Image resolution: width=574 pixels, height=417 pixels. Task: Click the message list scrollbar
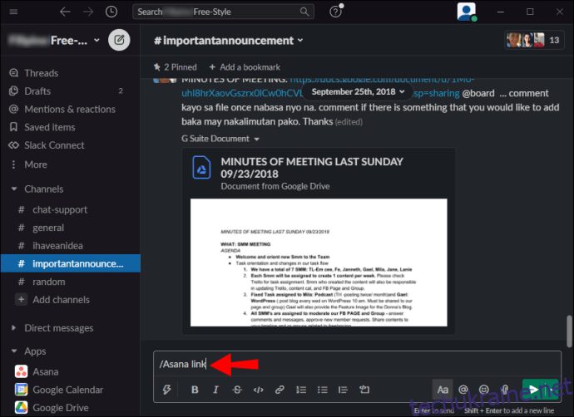pyautogui.click(x=569, y=331)
